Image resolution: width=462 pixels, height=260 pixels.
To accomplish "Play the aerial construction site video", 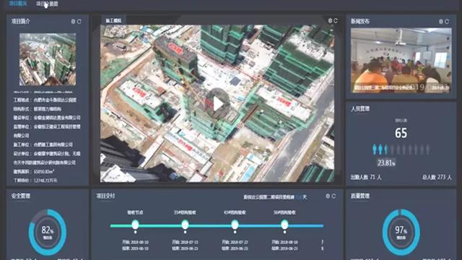I will click(218, 104).
